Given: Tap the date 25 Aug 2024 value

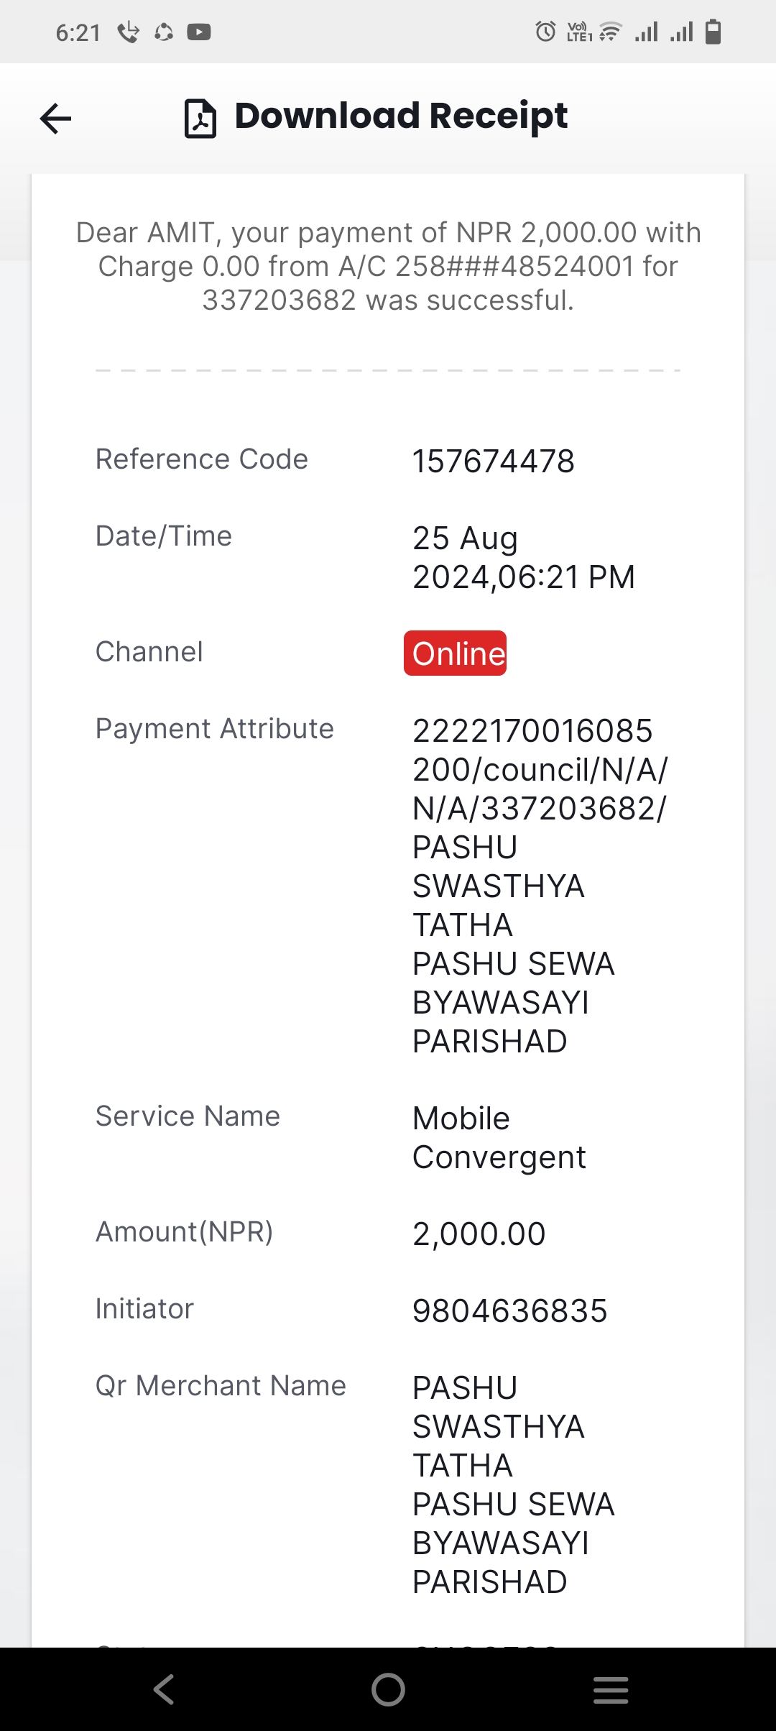Looking at the screenshot, I should coord(524,558).
